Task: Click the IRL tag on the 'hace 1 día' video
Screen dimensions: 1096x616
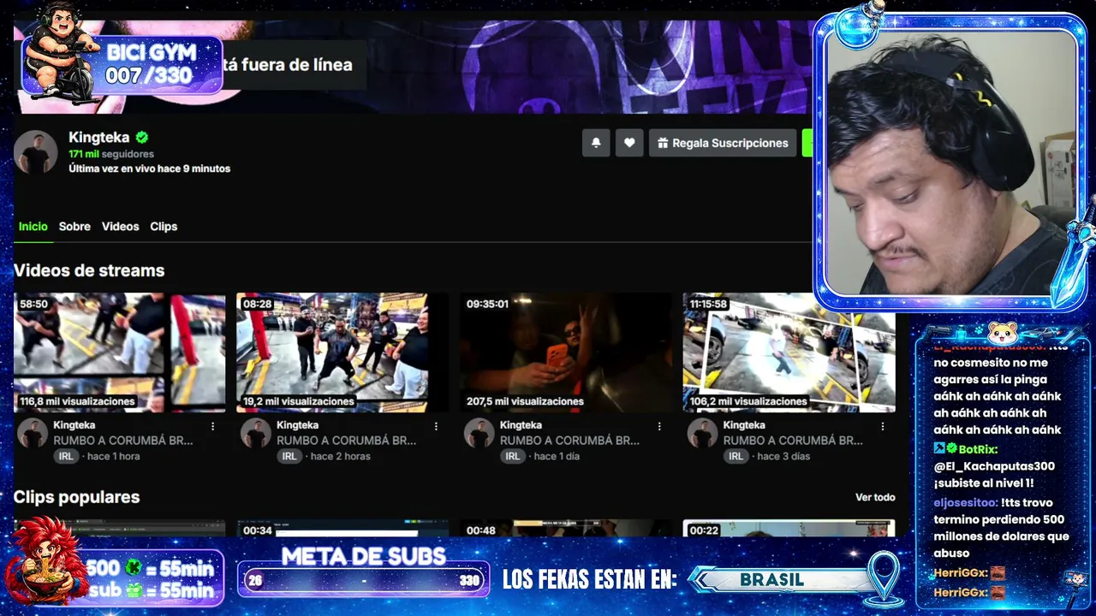Action: [x=513, y=456]
